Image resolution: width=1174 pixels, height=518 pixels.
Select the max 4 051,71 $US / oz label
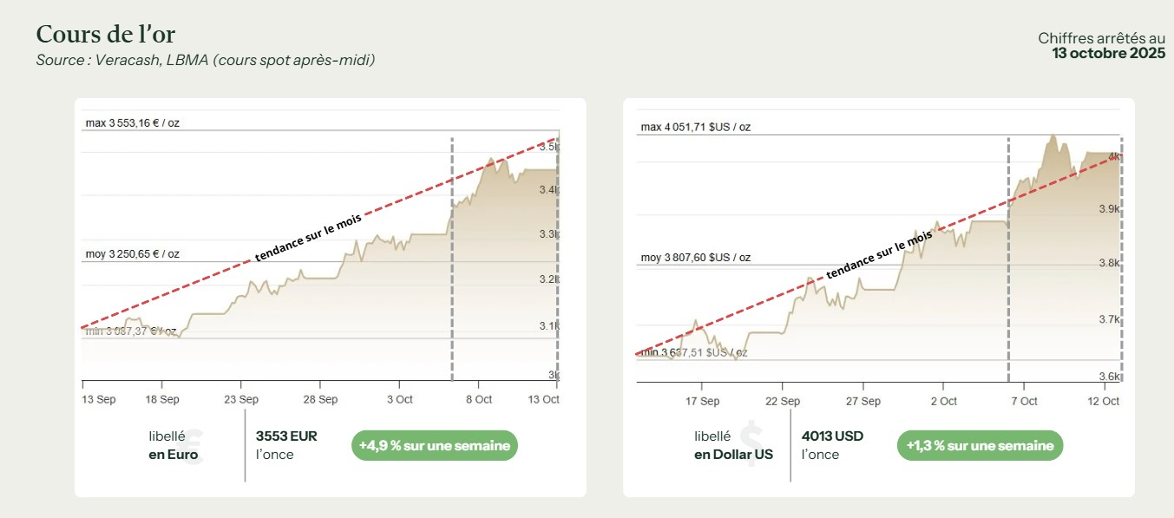tap(696, 127)
